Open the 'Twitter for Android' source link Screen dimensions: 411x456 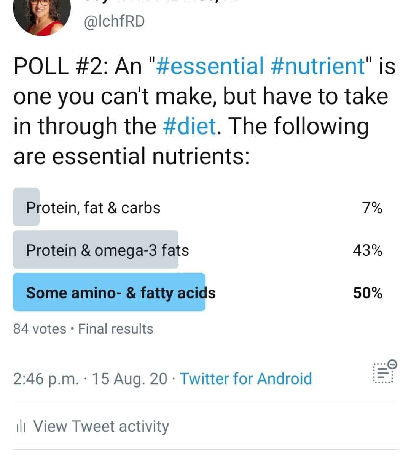click(x=246, y=379)
